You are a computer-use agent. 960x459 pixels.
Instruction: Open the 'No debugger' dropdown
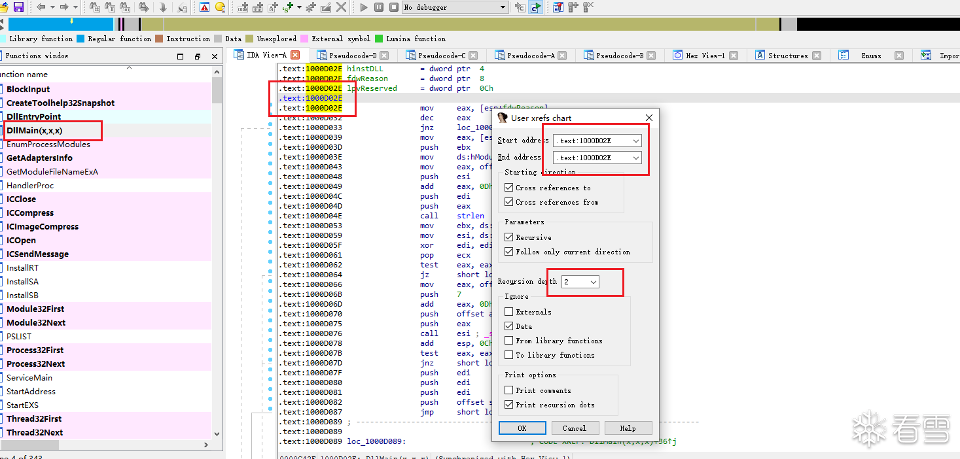click(502, 7)
